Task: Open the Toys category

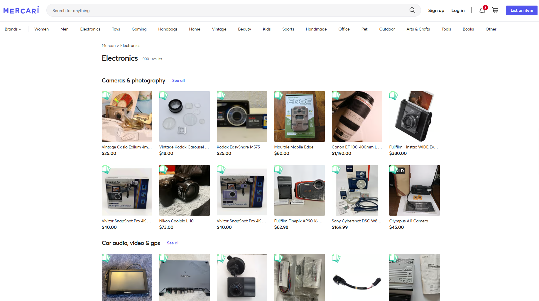Action: [116, 29]
